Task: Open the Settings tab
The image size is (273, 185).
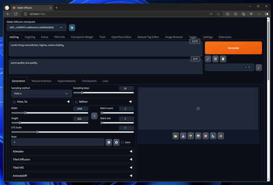Action: pyautogui.click(x=208, y=37)
